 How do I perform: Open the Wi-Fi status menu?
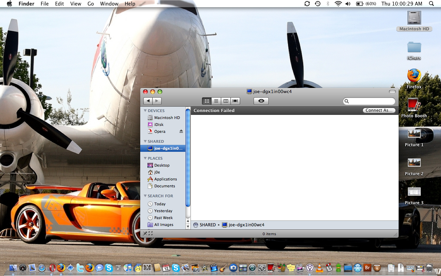338,4
